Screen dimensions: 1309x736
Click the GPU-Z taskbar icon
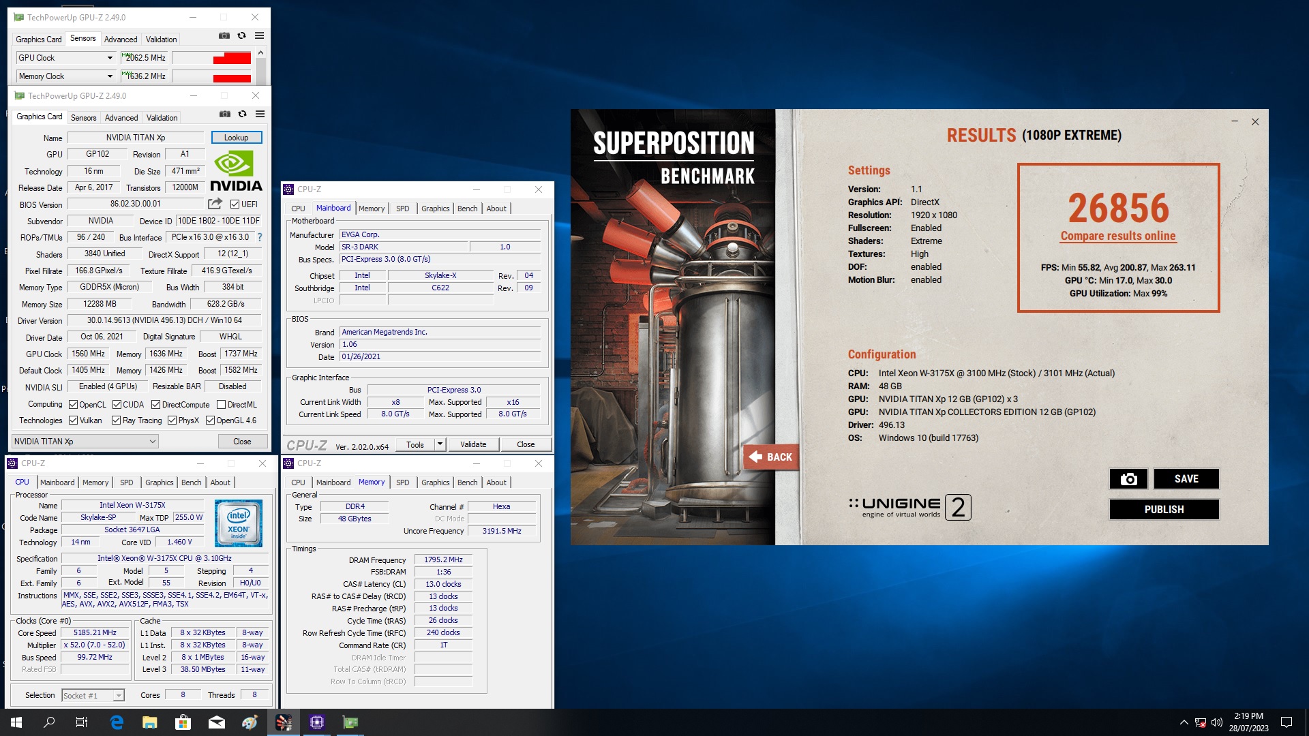point(350,722)
